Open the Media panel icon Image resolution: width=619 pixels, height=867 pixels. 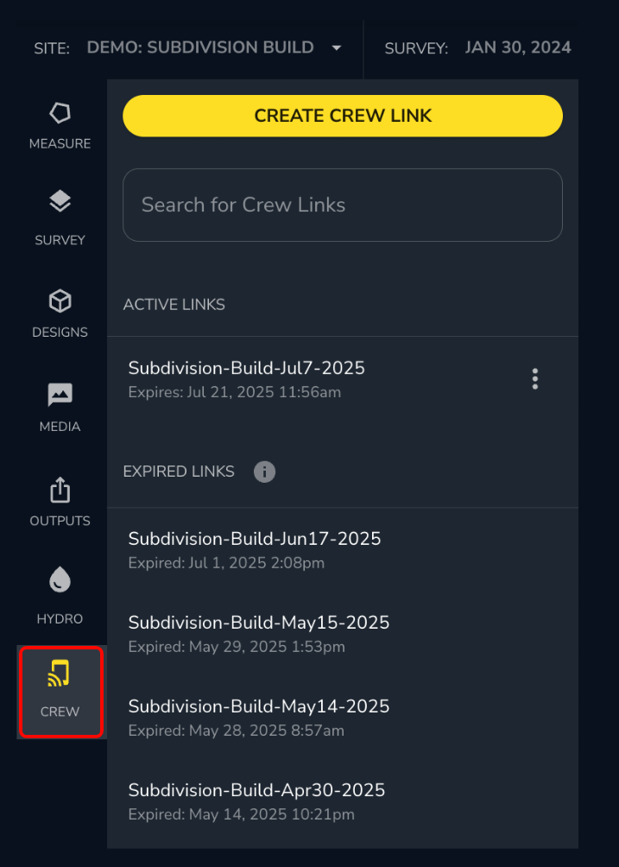click(60, 395)
